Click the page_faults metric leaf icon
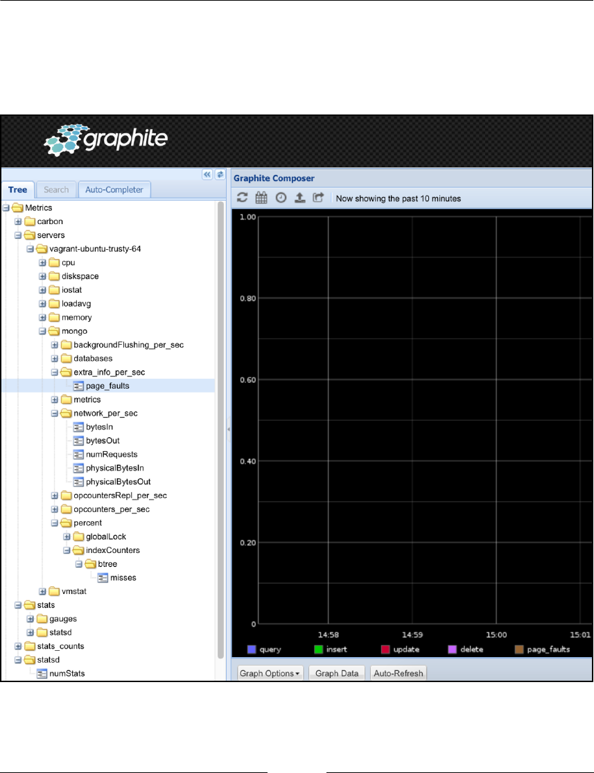The width and height of the screenshot is (594, 773). click(x=78, y=386)
